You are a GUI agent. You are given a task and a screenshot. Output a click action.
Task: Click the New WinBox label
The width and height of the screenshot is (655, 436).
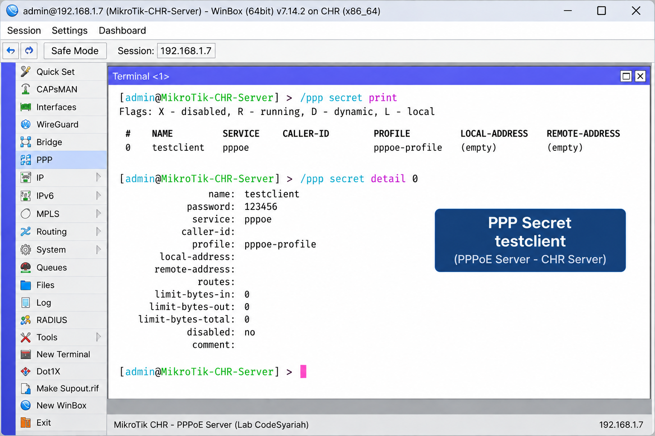(x=61, y=406)
